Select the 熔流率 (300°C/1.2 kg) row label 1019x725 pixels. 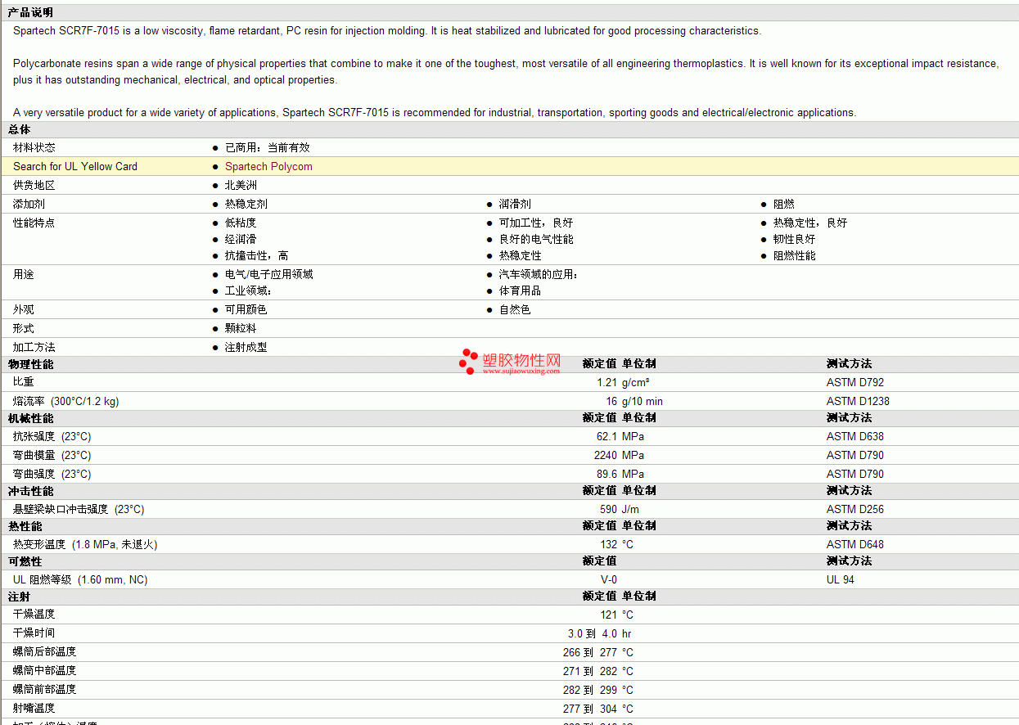click(x=66, y=401)
